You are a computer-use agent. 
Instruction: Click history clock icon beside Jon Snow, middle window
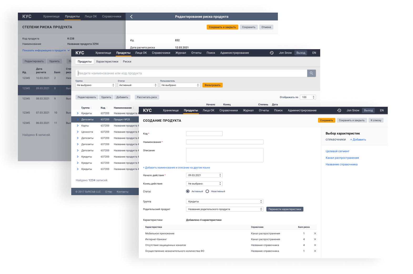[272, 53]
